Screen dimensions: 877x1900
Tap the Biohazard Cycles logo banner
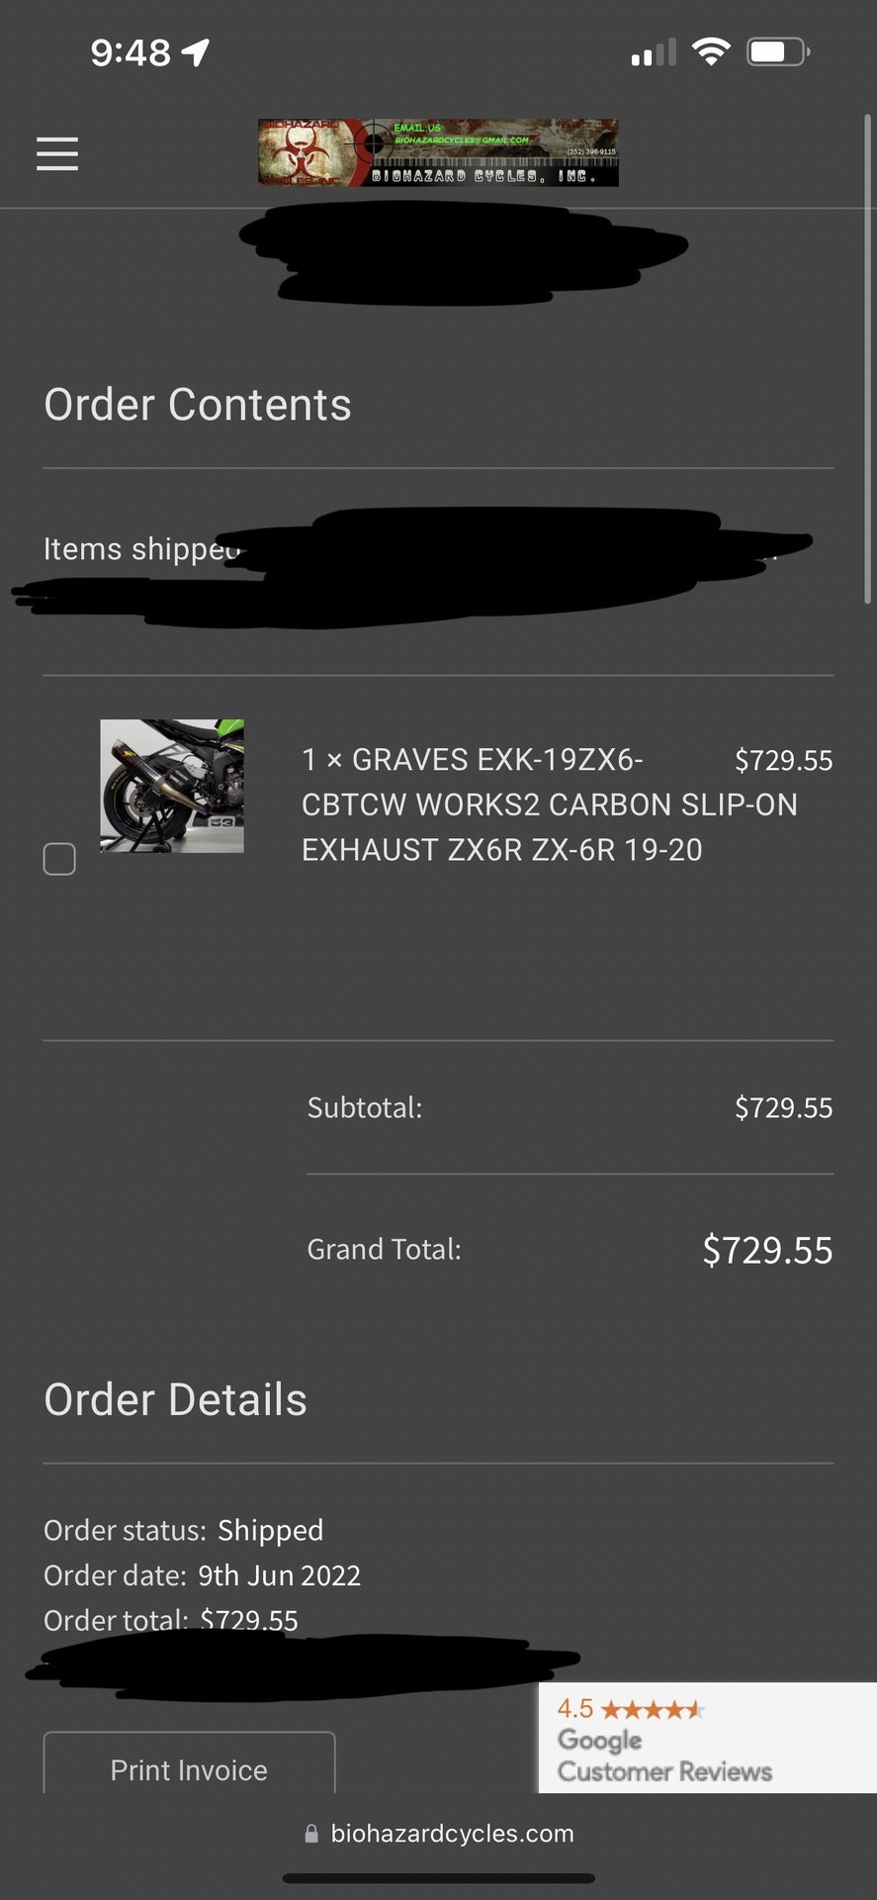point(438,152)
